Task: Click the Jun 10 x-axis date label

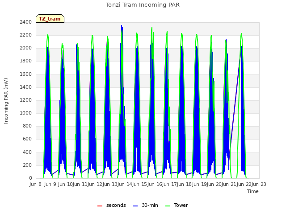Action: (x=66, y=184)
